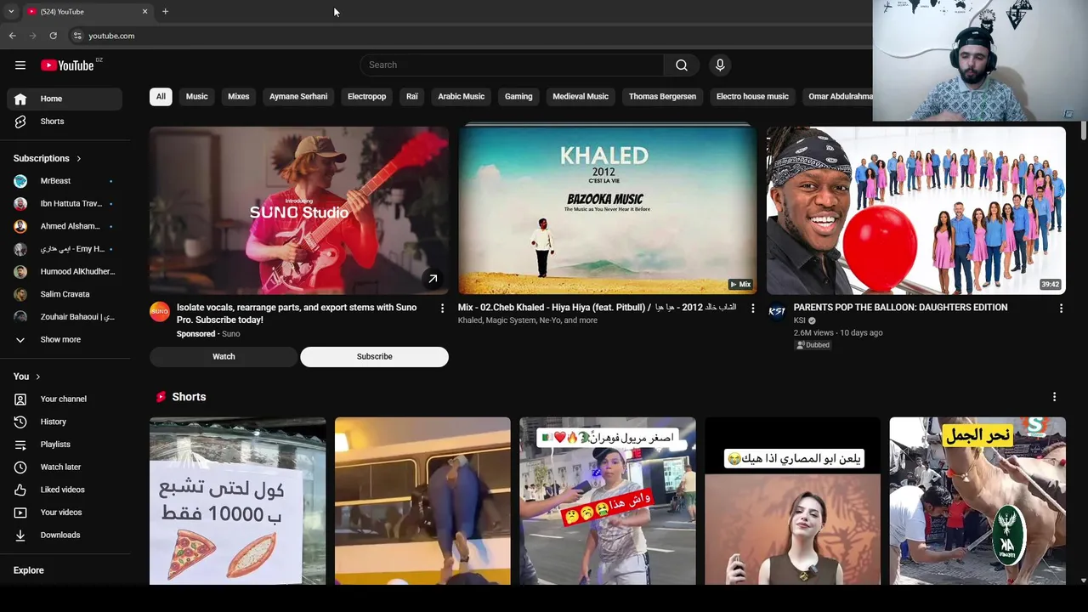Viewport: 1088px width, 612px height.
Task: Open Khaled 2012 mix thumbnail
Action: (607, 210)
